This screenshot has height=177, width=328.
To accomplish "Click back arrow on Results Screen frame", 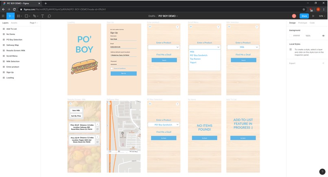I will tap(71, 104).
